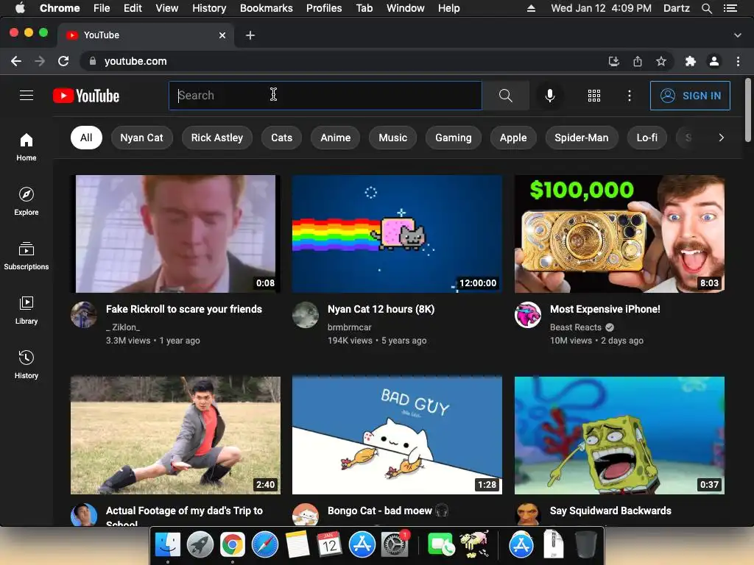Open System Preferences in the Dock
This screenshot has width=754, height=565.
click(395, 545)
